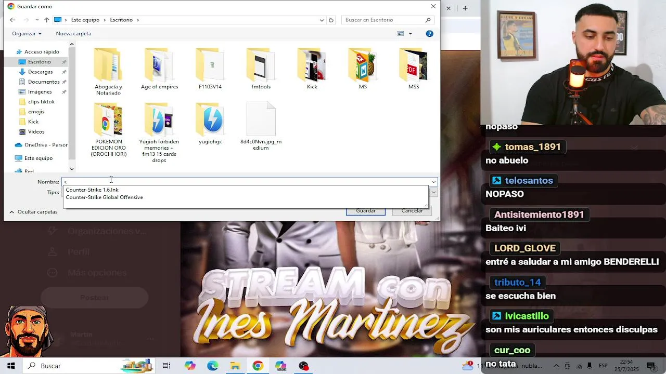Select the Yugioh forbiden memories folder
This screenshot has width=666, height=374.
point(159,132)
